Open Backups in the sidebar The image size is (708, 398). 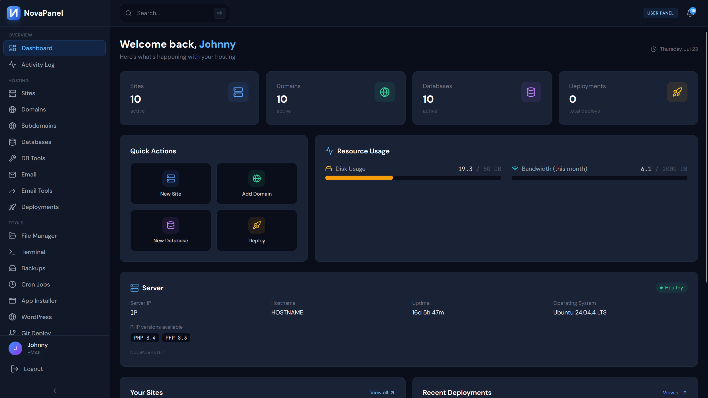pyautogui.click(x=54, y=268)
